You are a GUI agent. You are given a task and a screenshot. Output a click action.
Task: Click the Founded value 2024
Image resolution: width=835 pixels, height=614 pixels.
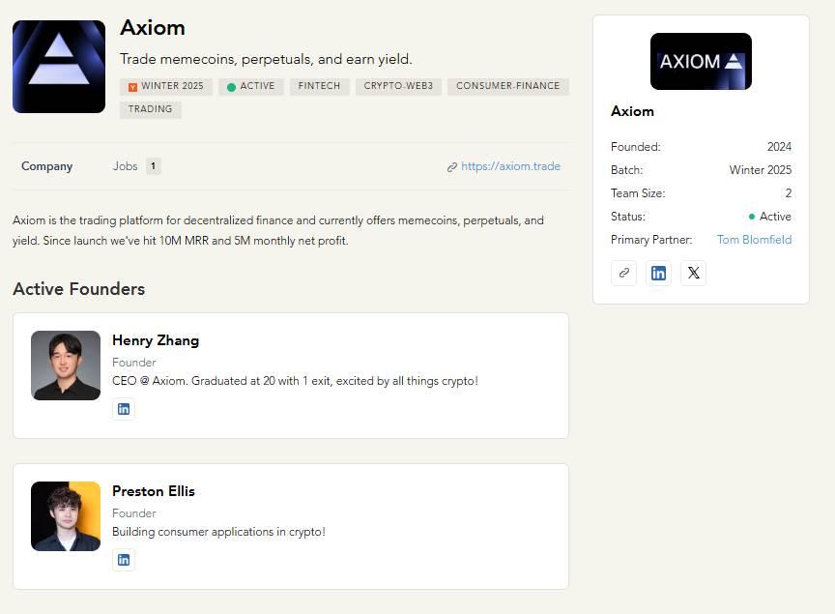tap(779, 147)
